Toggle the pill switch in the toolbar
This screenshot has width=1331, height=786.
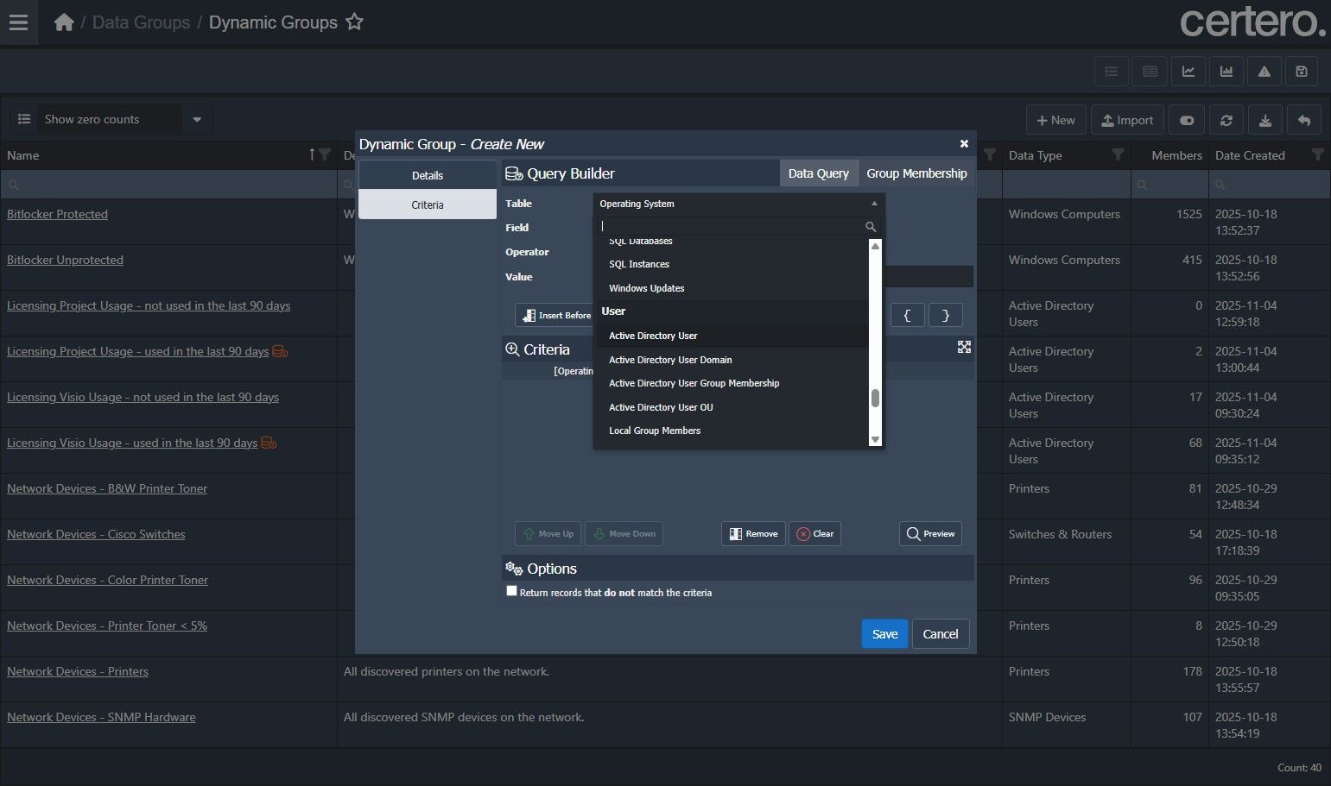1187,121
